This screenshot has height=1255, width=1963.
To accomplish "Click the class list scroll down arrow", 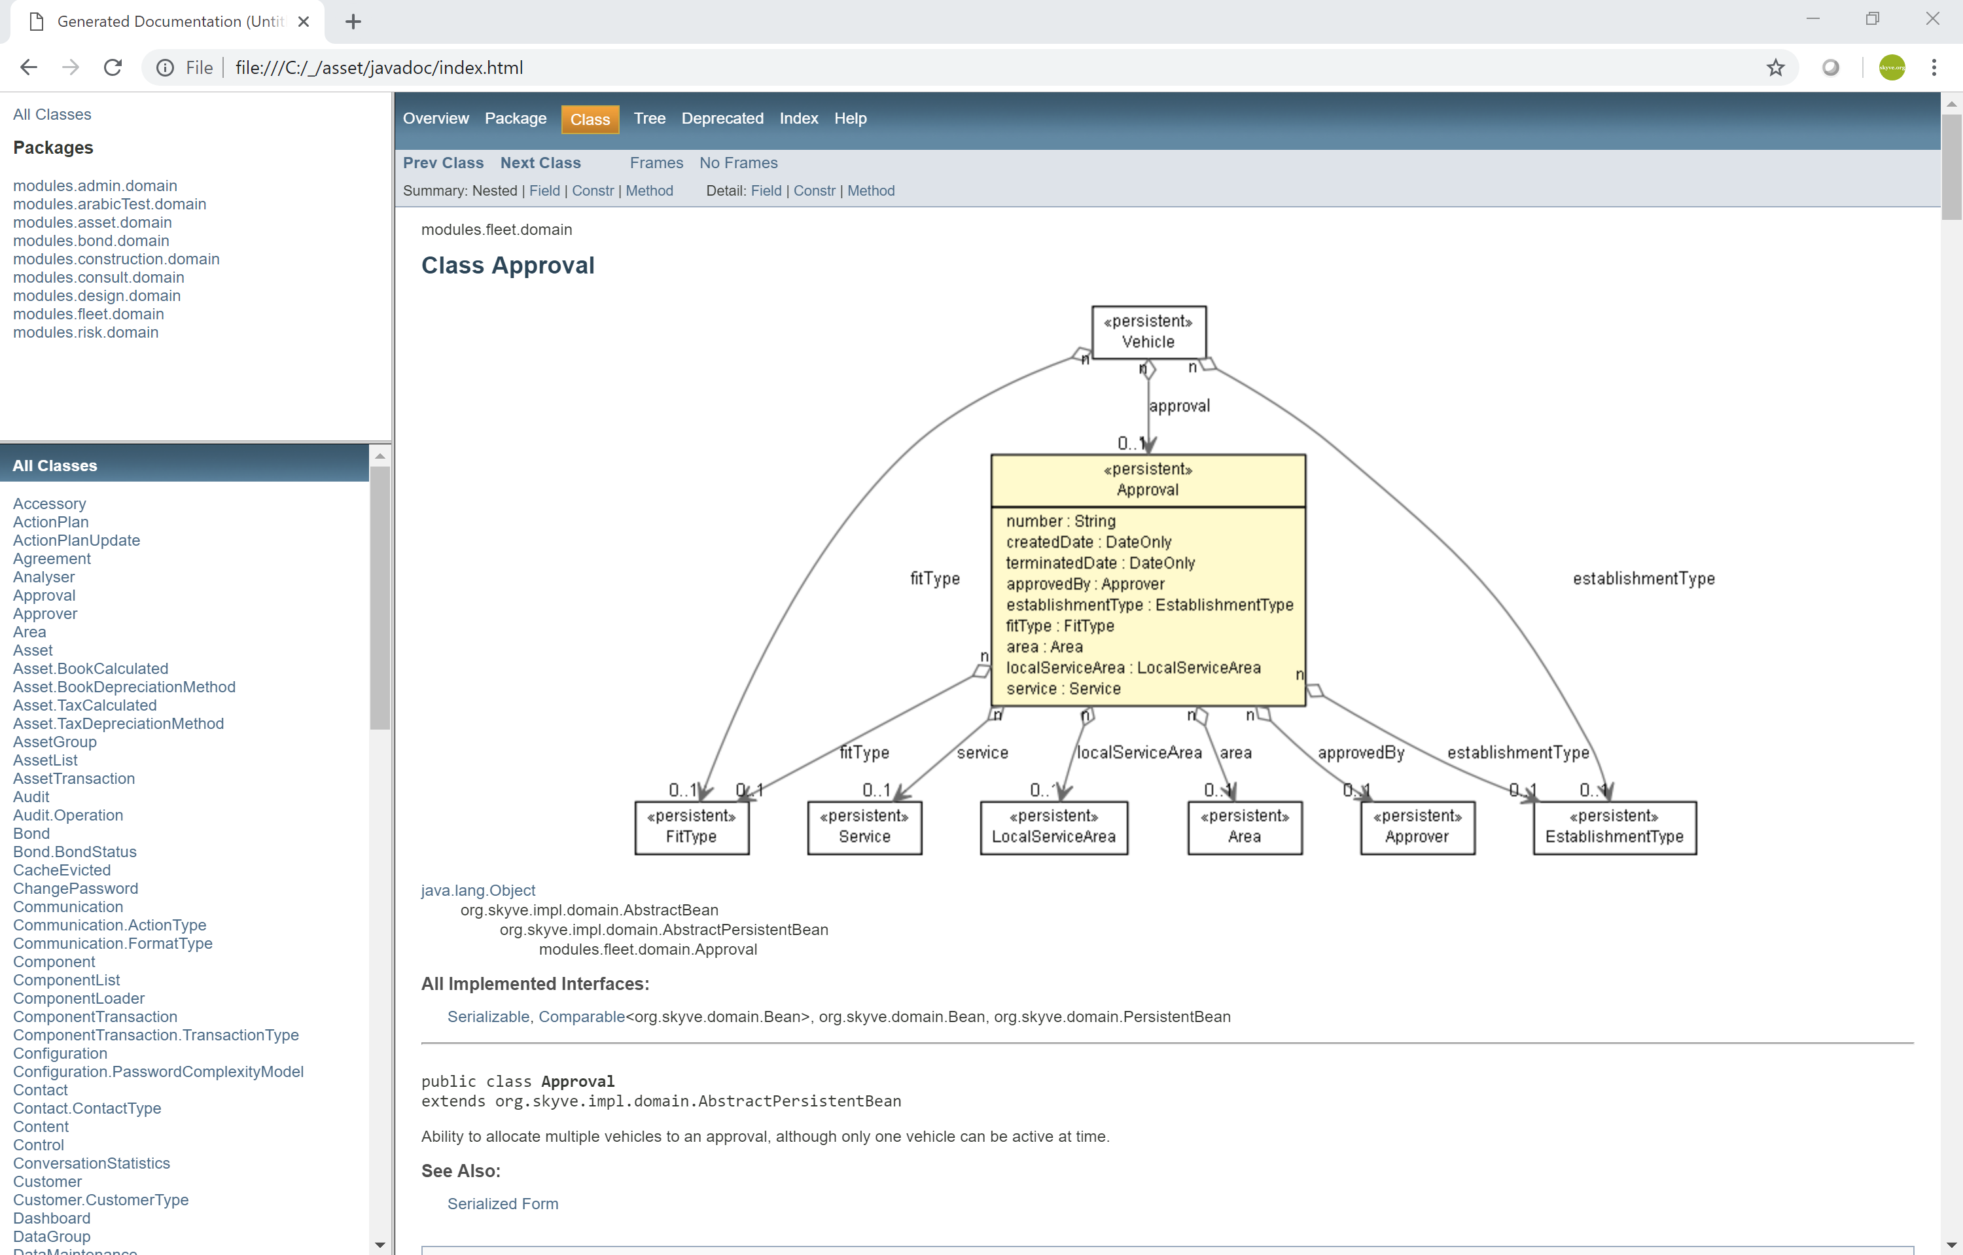I will [380, 1245].
